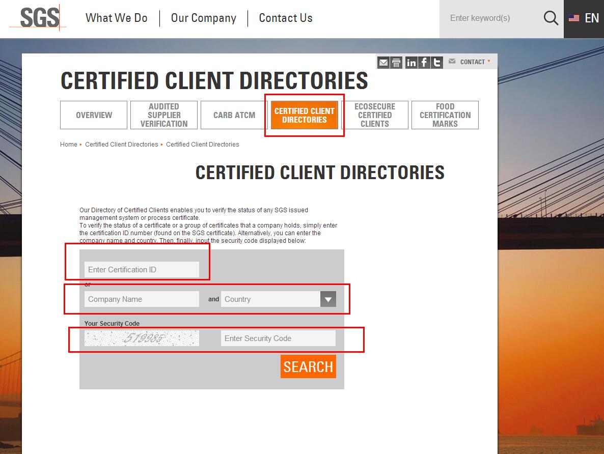This screenshot has height=454, width=604.
Task: Click the print page icon
Action: pos(396,63)
